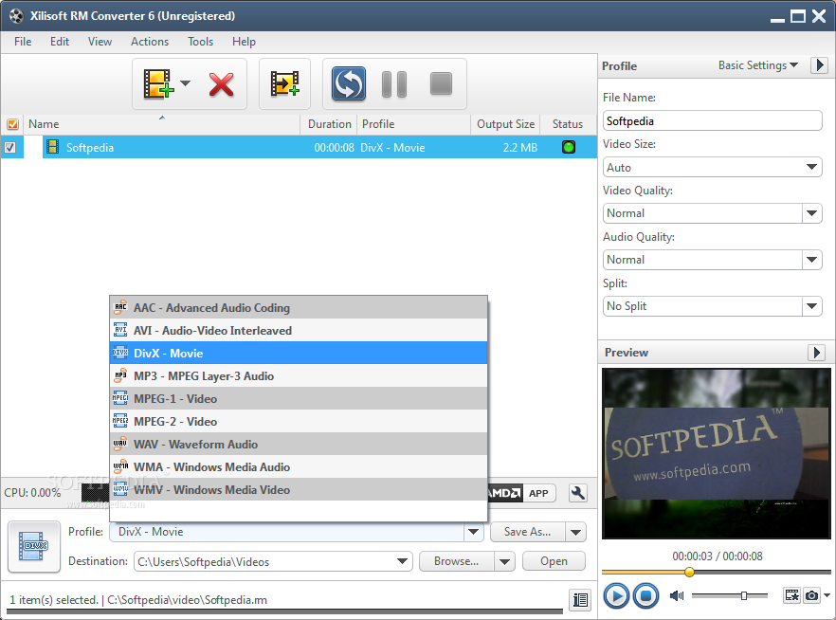
Task: Click the Browse button
Action: click(457, 561)
